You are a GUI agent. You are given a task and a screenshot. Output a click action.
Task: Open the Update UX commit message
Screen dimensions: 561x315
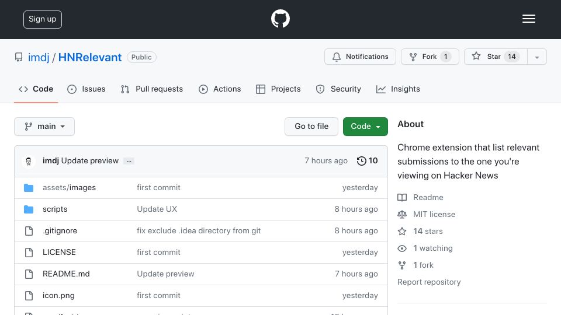click(x=157, y=209)
